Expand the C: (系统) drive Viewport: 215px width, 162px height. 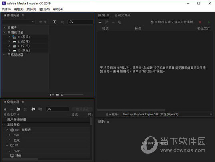[9, 37]
